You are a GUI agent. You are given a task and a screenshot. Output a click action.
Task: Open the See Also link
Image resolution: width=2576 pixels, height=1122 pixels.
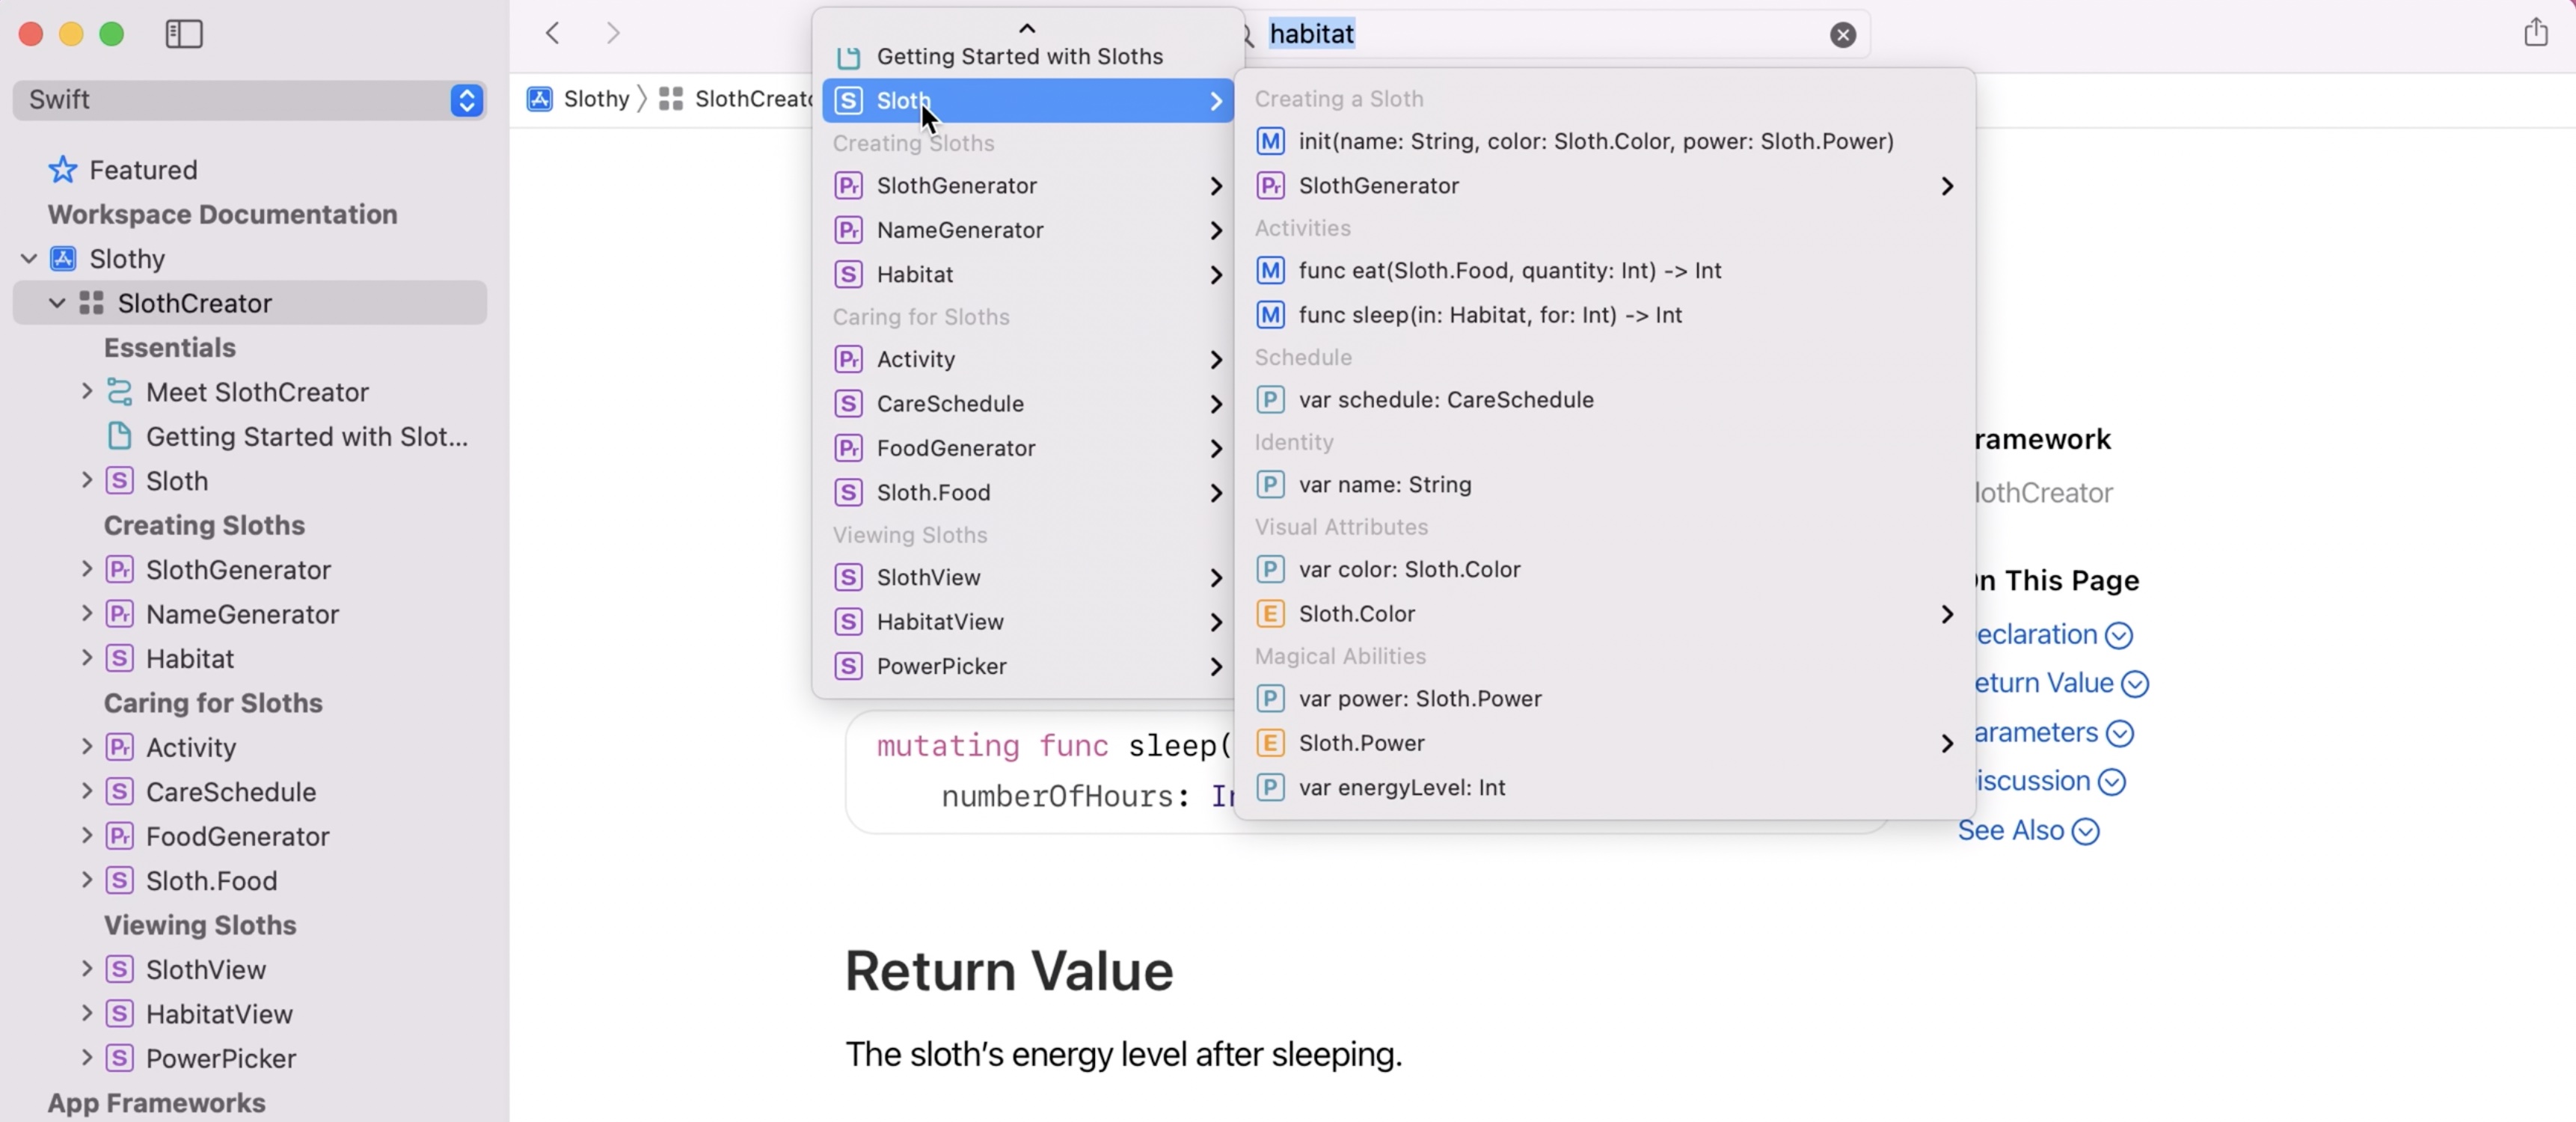click(x=2011, y=830)
